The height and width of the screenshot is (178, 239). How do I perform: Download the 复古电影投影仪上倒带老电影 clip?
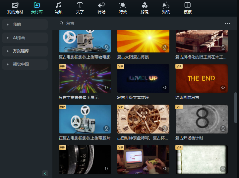(x=106, y=47)
